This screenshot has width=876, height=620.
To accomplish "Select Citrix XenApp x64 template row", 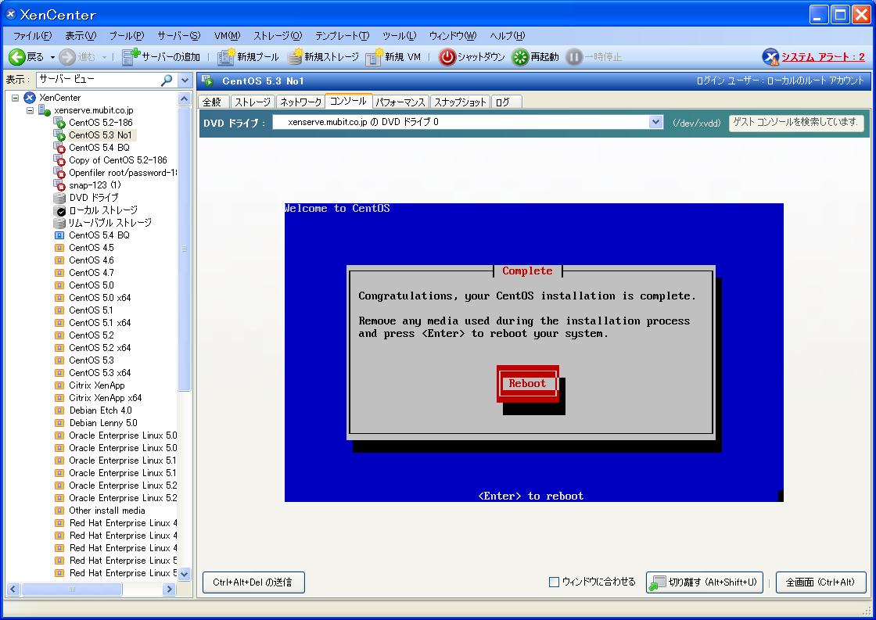I will pyautogui.click(x=105, y=398).
